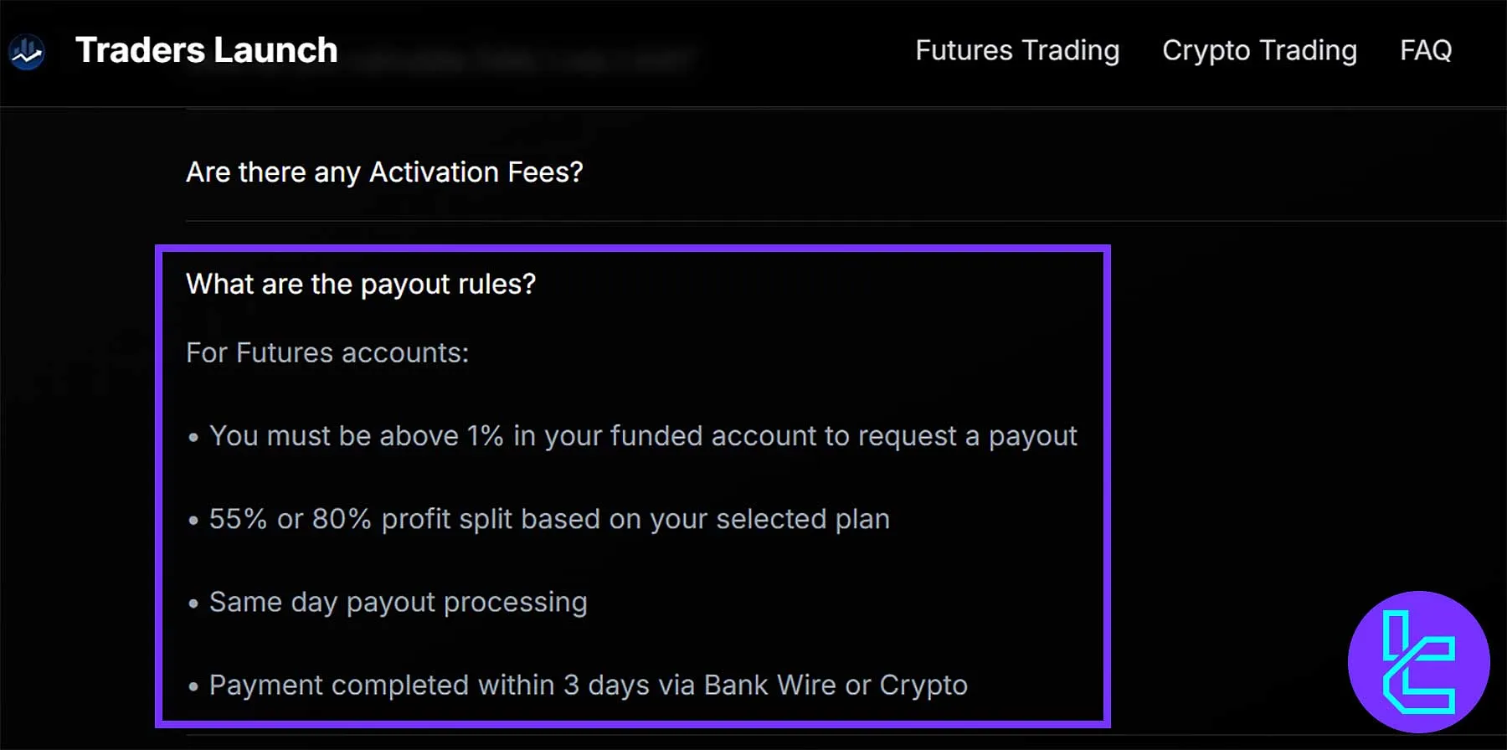Click the 55% or 80% profit split bullet
Image resolution: width=1507 pixels, height=750 pixels.
pyautogui.click(x=548, y=519)
